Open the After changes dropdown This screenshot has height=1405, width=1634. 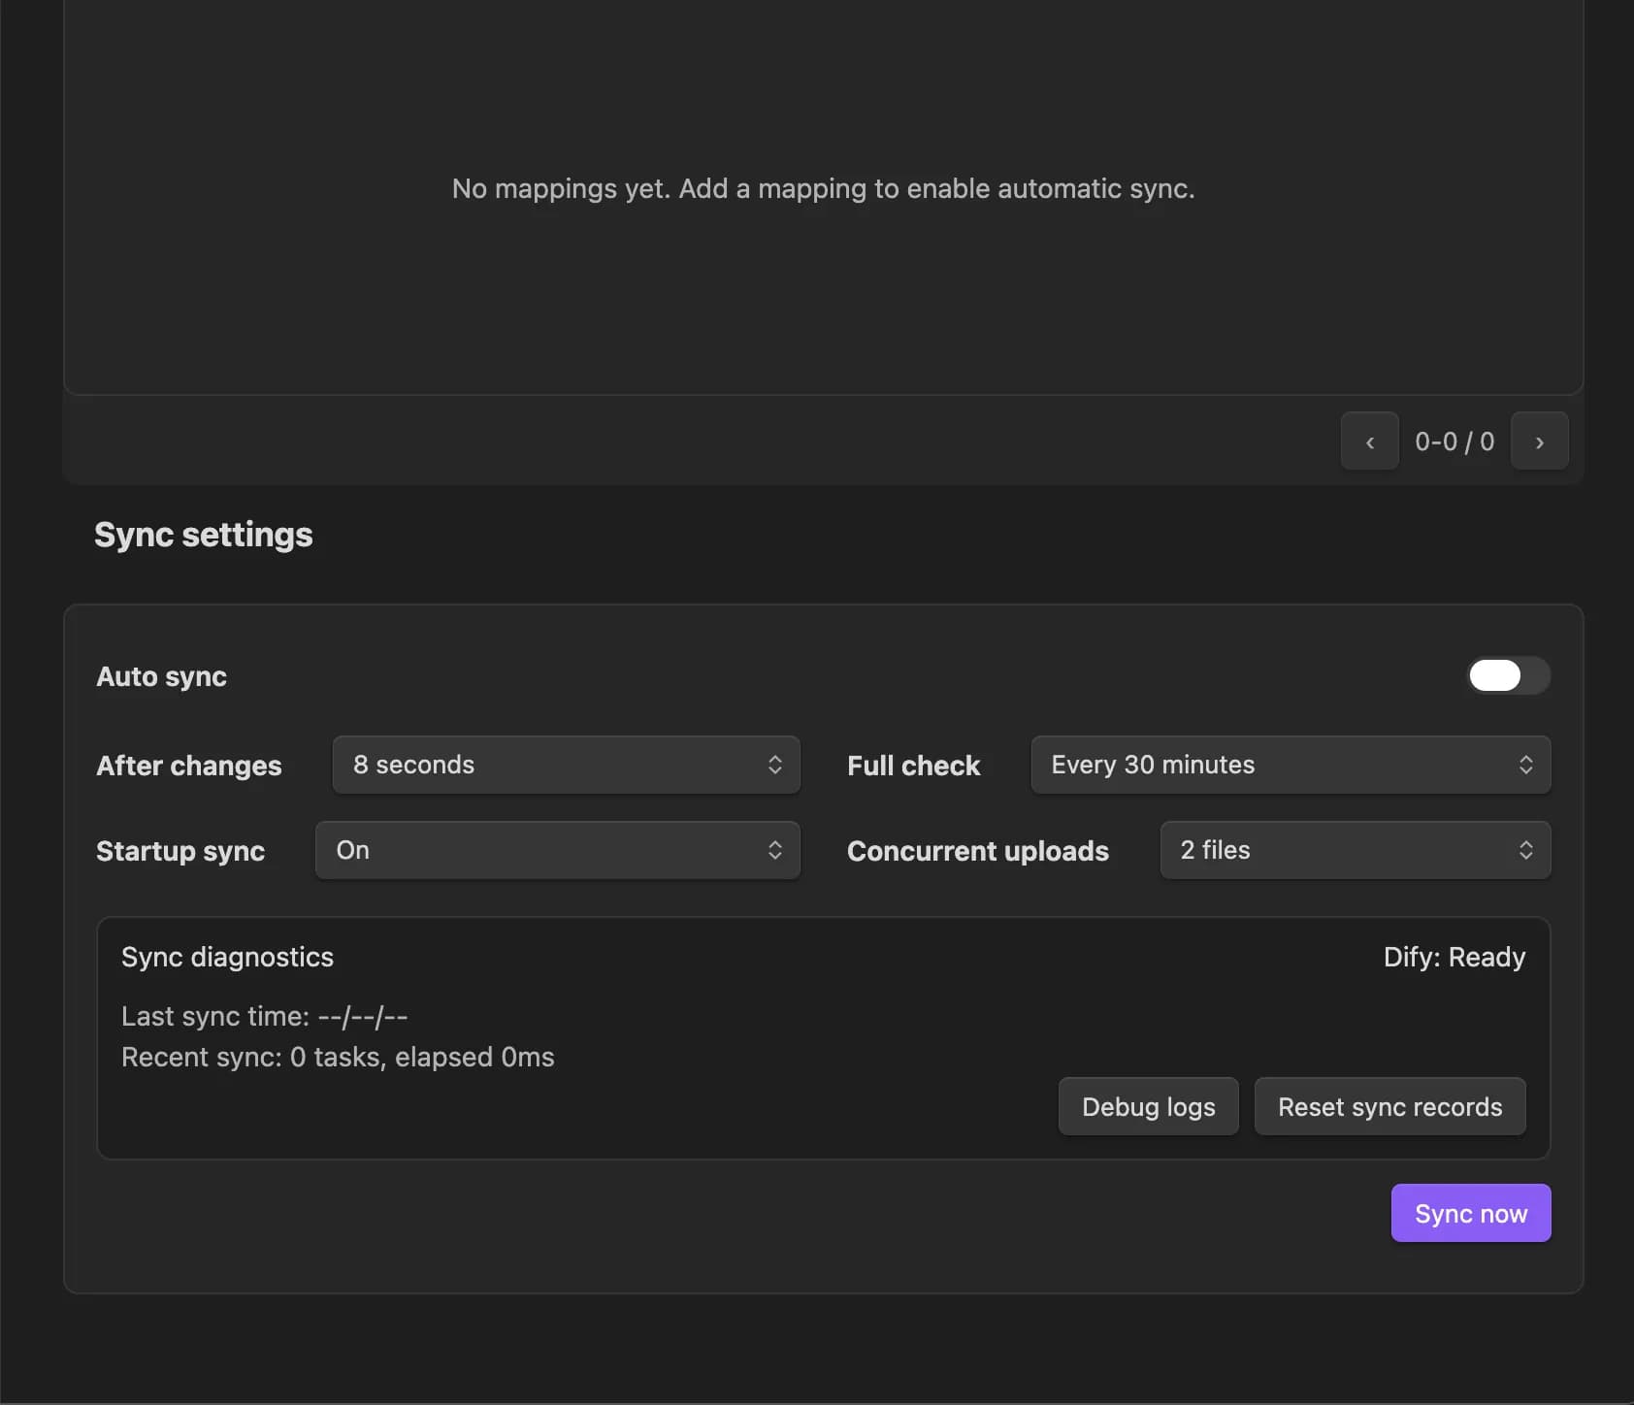[566, 765]
